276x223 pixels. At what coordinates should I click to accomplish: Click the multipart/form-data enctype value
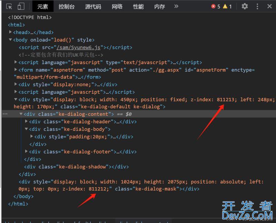click(x=45, y=77)
